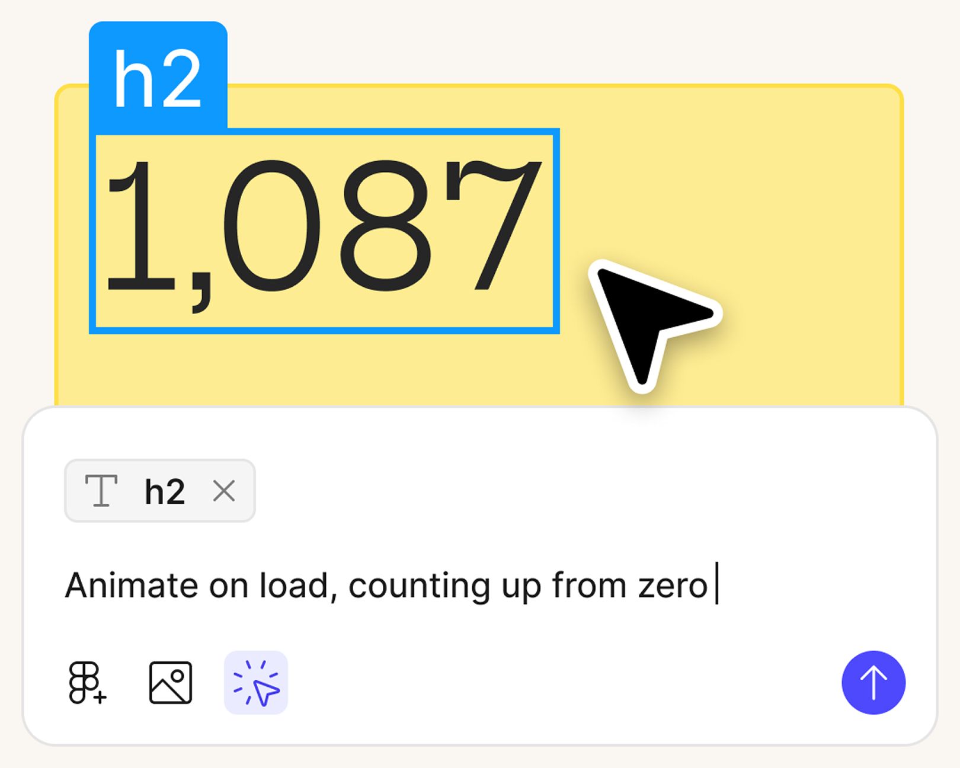This screenshot has height=768, width=960.
Task: Expand the h2 chip details
Action: tap(161, 490)
